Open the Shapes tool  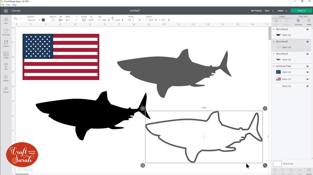pyautogui.click(x=6, y=78)
